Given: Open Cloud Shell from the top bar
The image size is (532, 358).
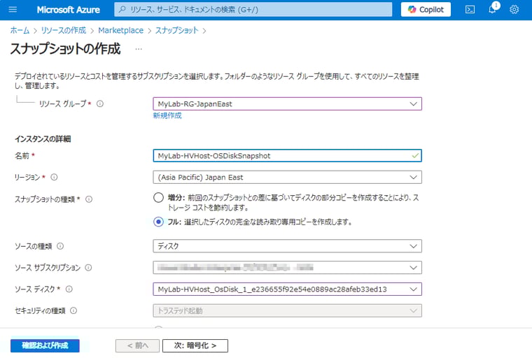Looking at the screenshot, I should tap(470, 10).
